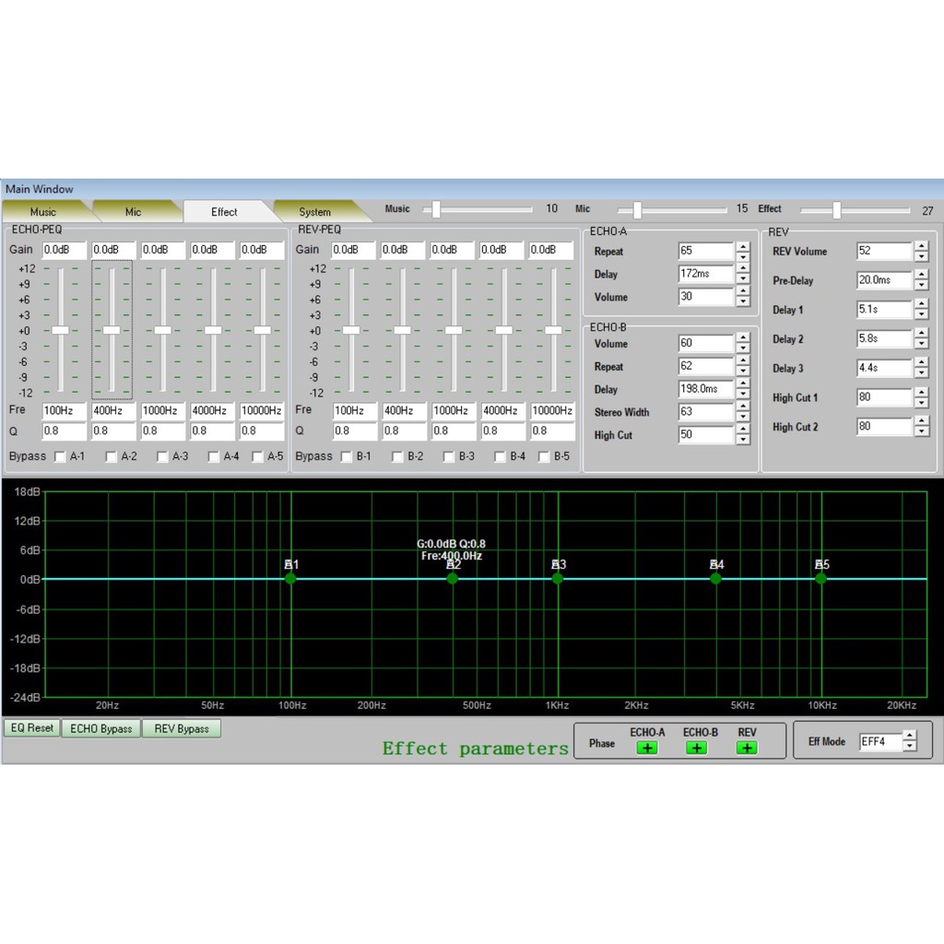The width and height of the screenshot is (944, 944).
Task: Switch to the Music tab
Action: pos(43,212)
